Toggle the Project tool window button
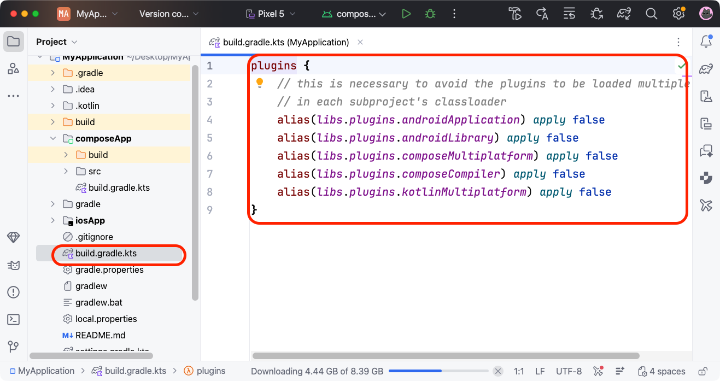The width and height of the screenshot is (720, 381). tap(14, 42)
